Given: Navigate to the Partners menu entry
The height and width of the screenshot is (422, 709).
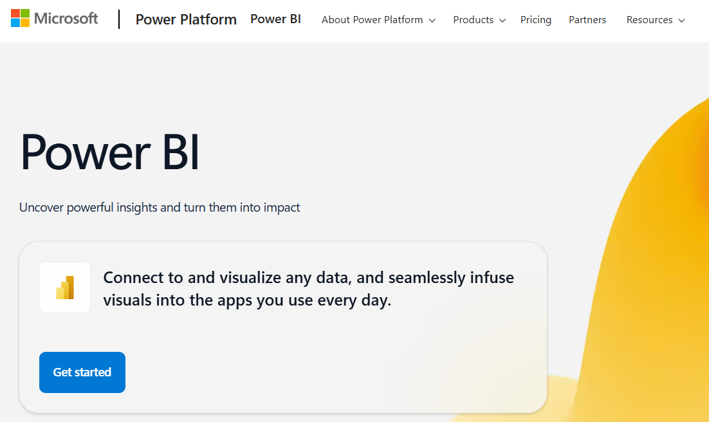Looking at the screenshot, I should coord(587,20).
